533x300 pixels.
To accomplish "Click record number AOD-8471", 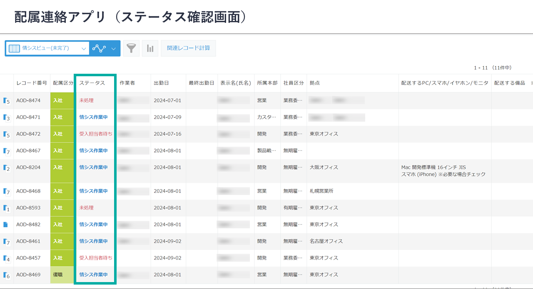I will (28, 117).
